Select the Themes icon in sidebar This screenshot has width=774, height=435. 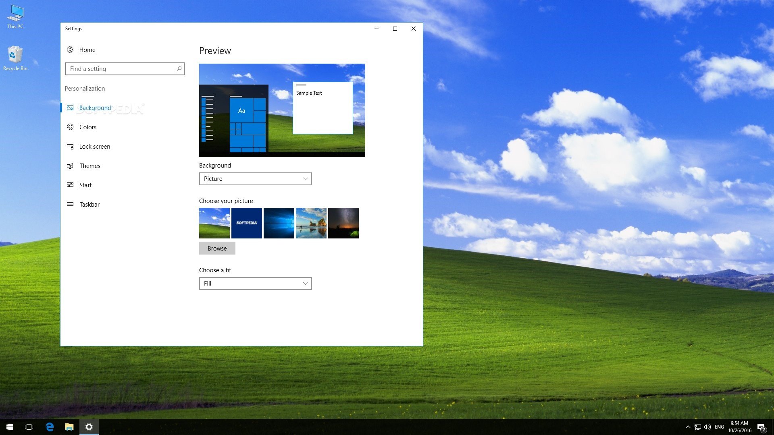(x=70, y=166)
